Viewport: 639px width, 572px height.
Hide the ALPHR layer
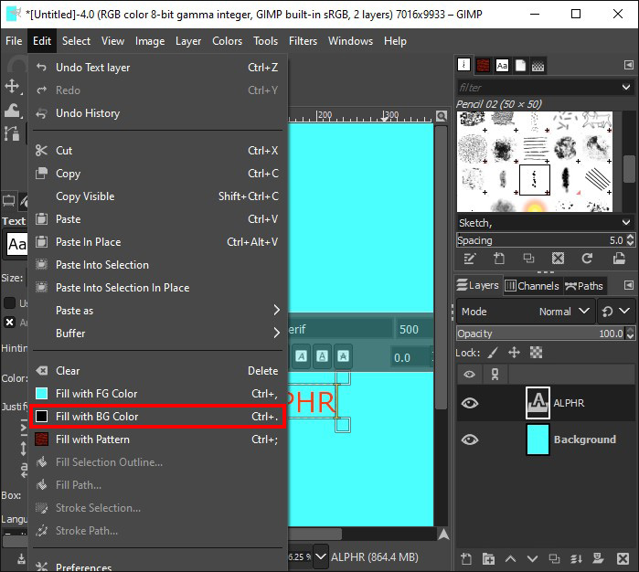click(469, 403)
